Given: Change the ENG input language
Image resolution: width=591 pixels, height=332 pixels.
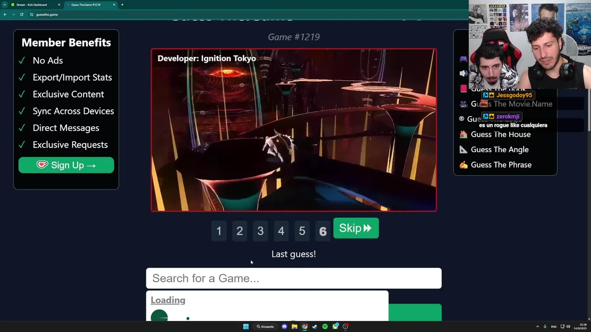Looking at the screenshot, I should tap(554, 326).
